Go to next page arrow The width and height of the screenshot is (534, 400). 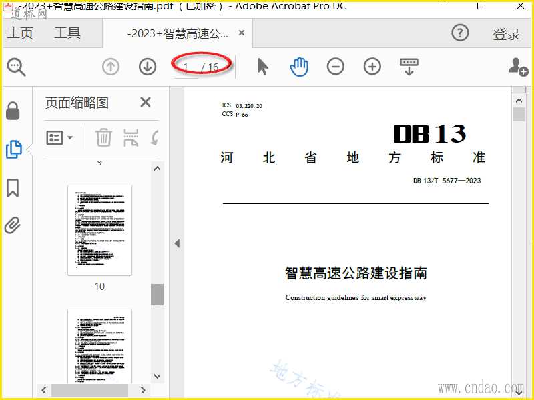148,67
